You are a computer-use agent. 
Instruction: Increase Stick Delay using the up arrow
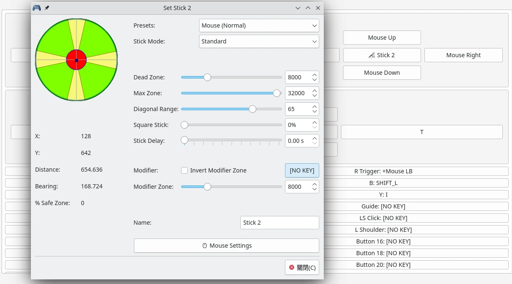tap(315, 138)
